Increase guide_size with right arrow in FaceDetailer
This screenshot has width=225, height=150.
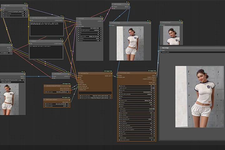pos(154,86)
